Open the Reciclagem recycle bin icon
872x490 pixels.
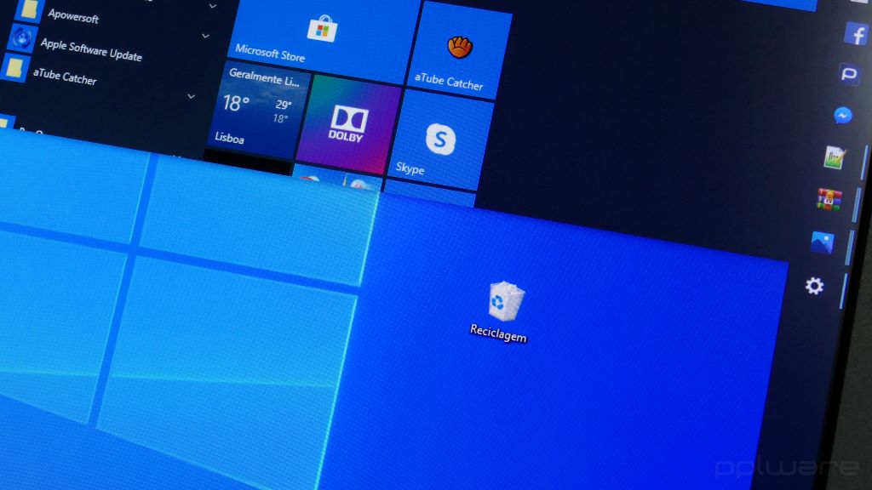pyautogui.click(x=502, y=311)
